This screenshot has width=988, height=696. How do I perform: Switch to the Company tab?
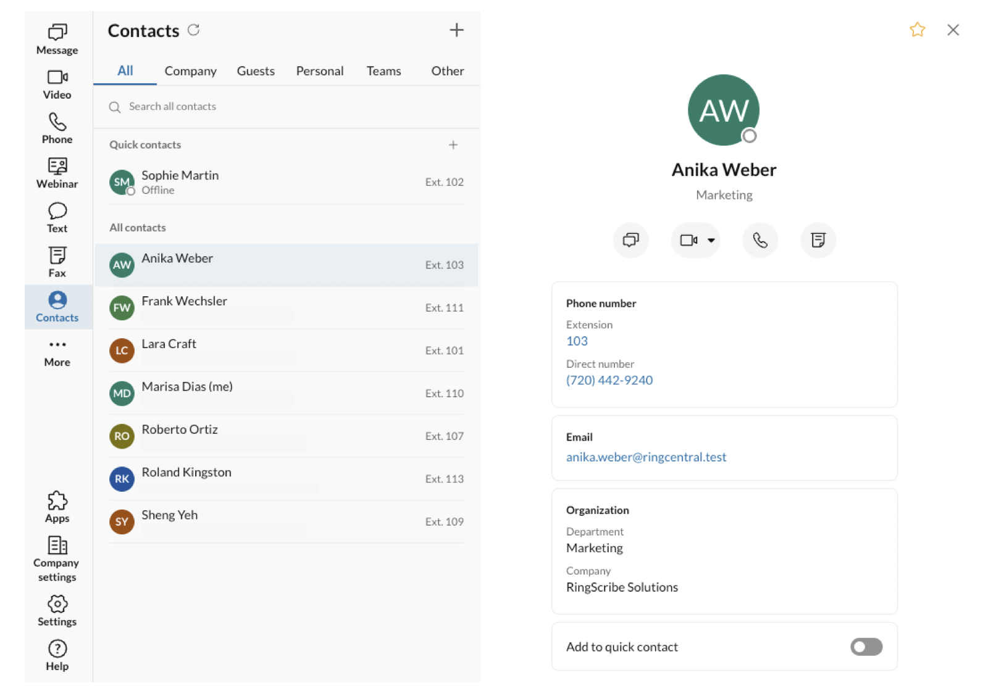(190, 71)
